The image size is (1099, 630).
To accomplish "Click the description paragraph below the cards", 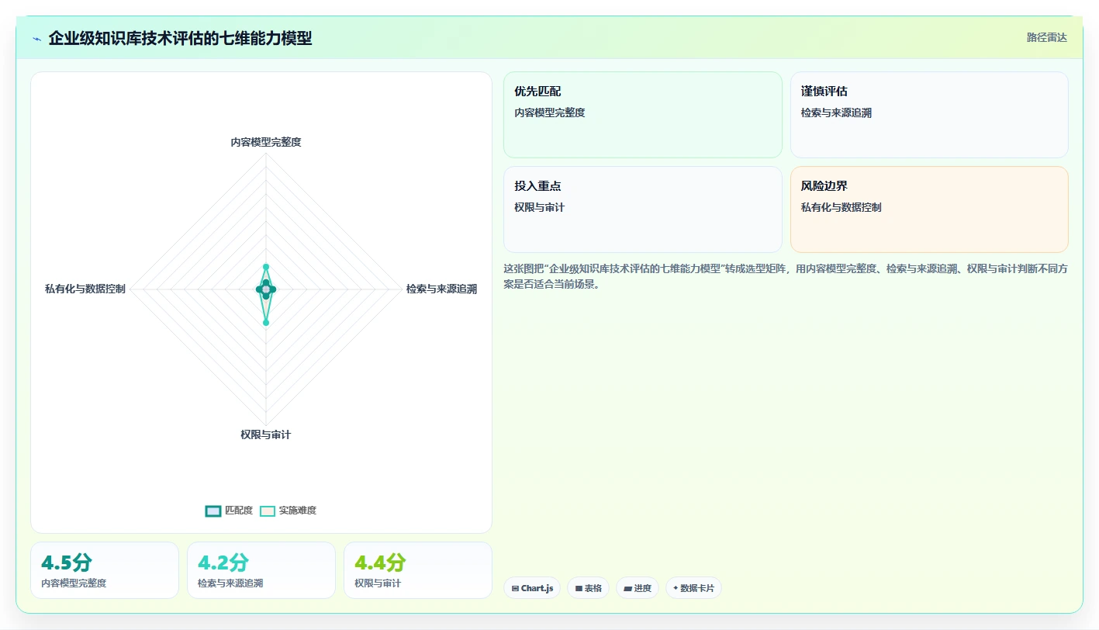I will [x=786, y=276].
